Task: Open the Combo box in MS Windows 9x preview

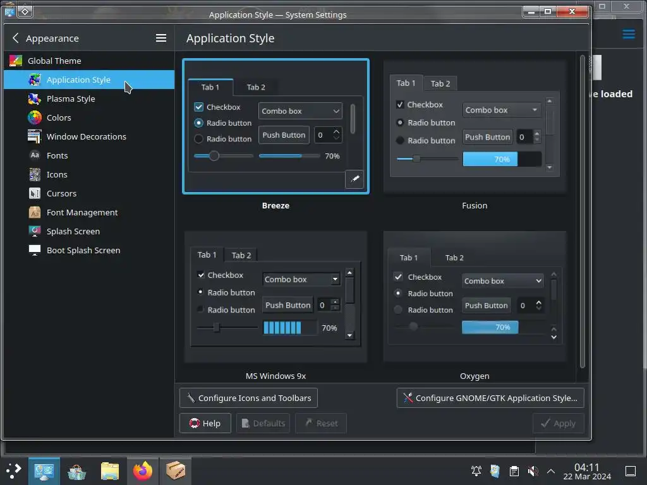Action: 301,279
